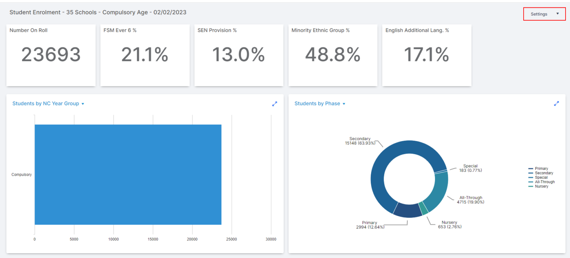The width and height of the screenshot is (570, 258).
Task: Expand the Students by NC Year Group chart fullscreen
Action: [275, 104]
